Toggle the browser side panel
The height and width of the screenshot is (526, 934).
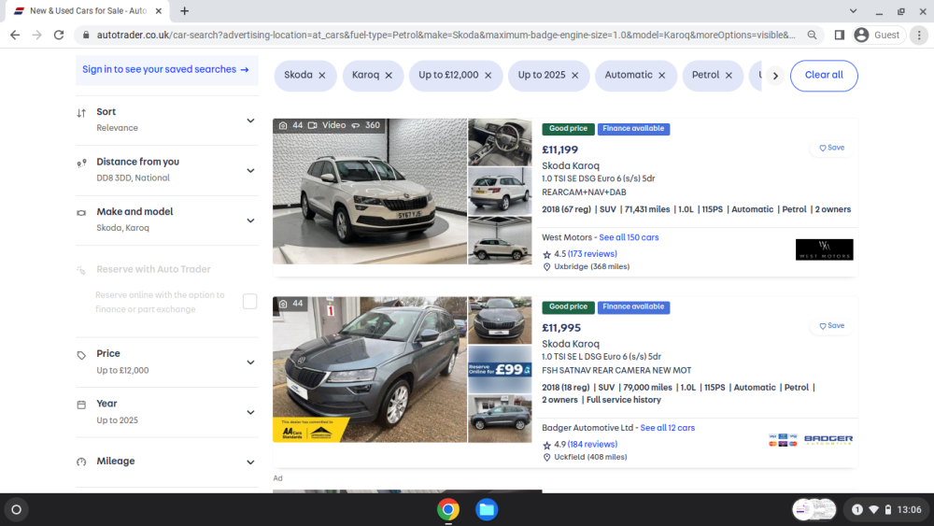(840, 36)
